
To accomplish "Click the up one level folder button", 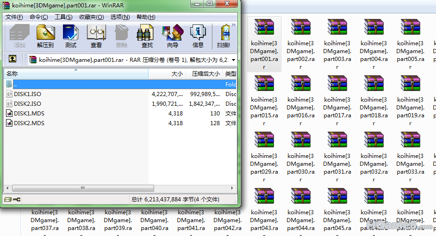I will (x=12, y=59).
